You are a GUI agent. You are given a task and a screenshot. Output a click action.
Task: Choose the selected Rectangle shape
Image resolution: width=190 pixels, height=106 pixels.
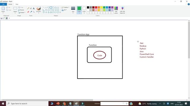[51, 8]
